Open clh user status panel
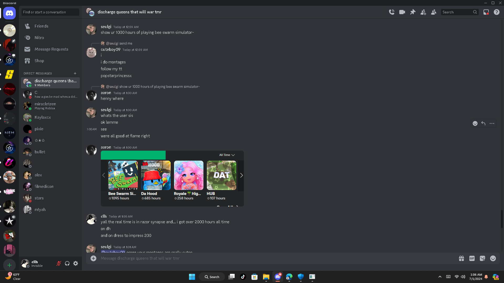The image size is (504, 283). coord(37,263)
